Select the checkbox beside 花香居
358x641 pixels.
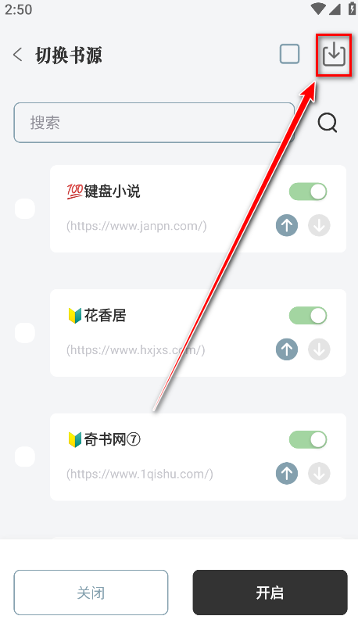click(x=25, y=333)
